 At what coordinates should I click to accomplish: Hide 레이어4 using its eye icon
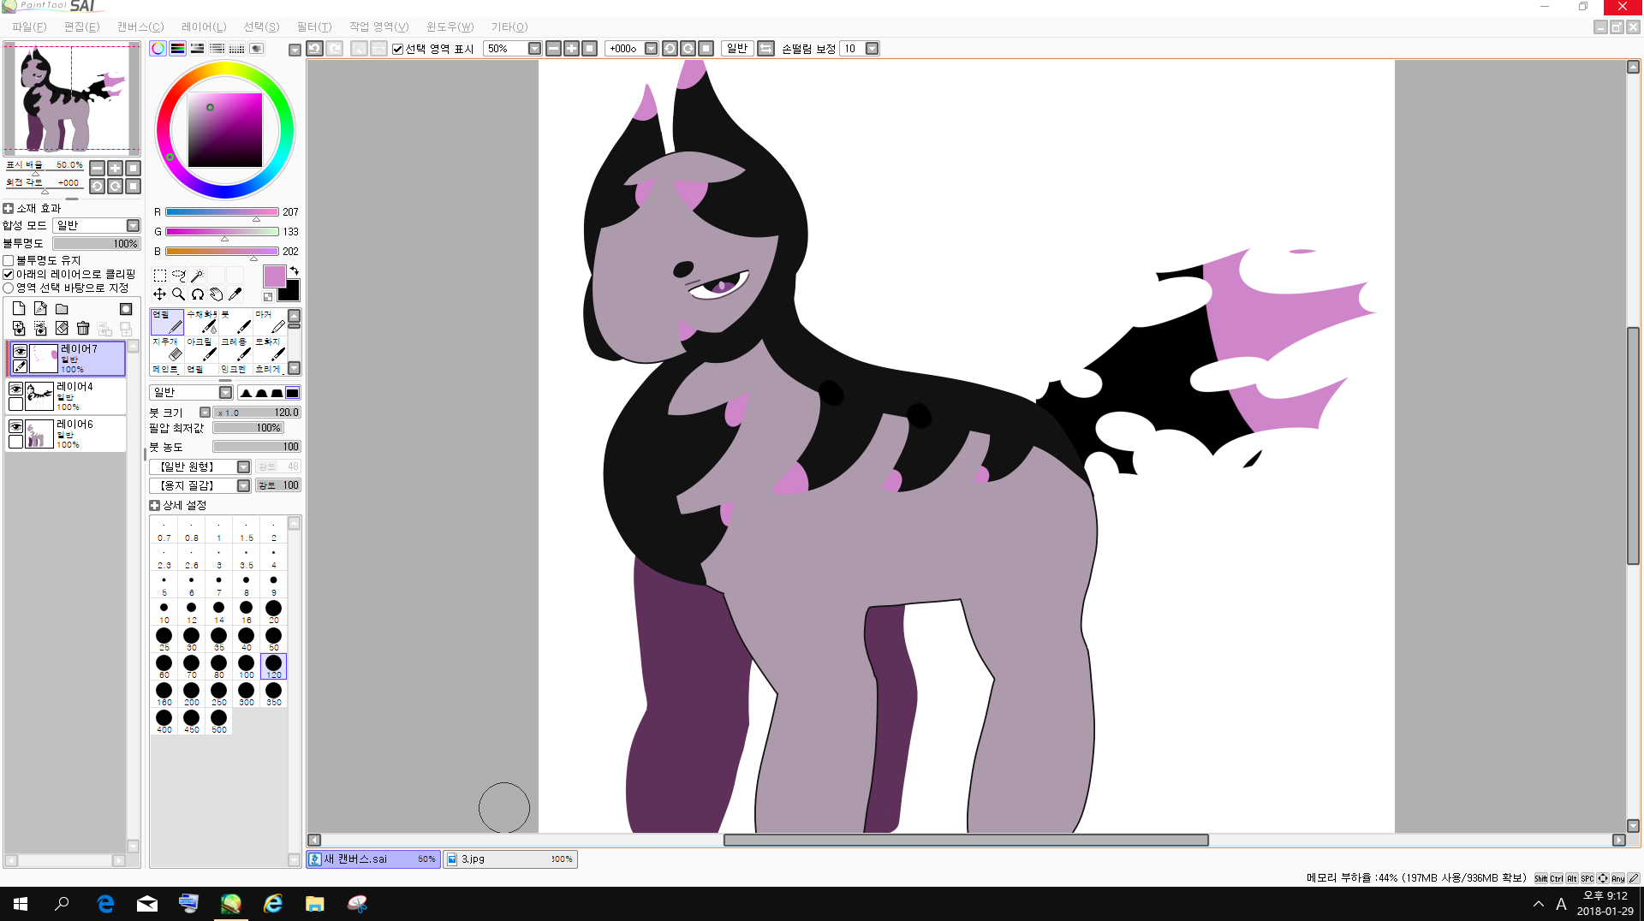click(15, 389)
